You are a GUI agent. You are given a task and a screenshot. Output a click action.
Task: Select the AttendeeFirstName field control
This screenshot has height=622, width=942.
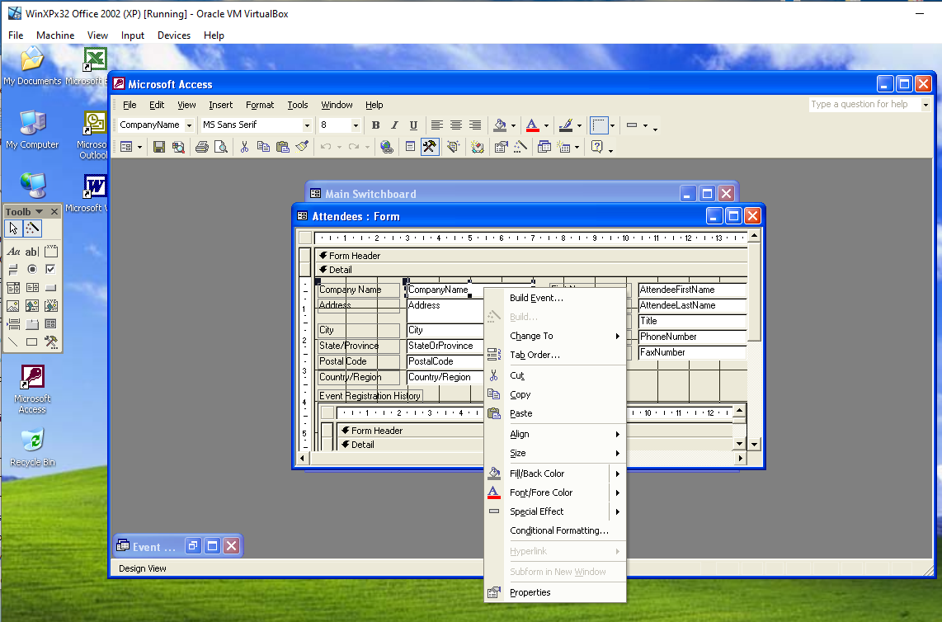[692, 290]
